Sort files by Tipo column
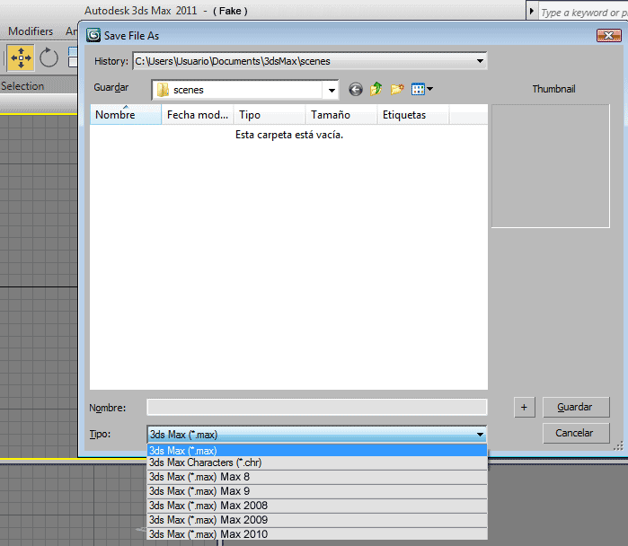The width and height of the screenshot is (628, 546). (x=270, y=115)
